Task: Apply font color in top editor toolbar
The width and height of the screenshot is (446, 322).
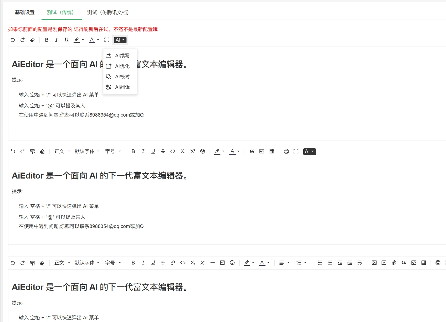Action: pos(92,40)
